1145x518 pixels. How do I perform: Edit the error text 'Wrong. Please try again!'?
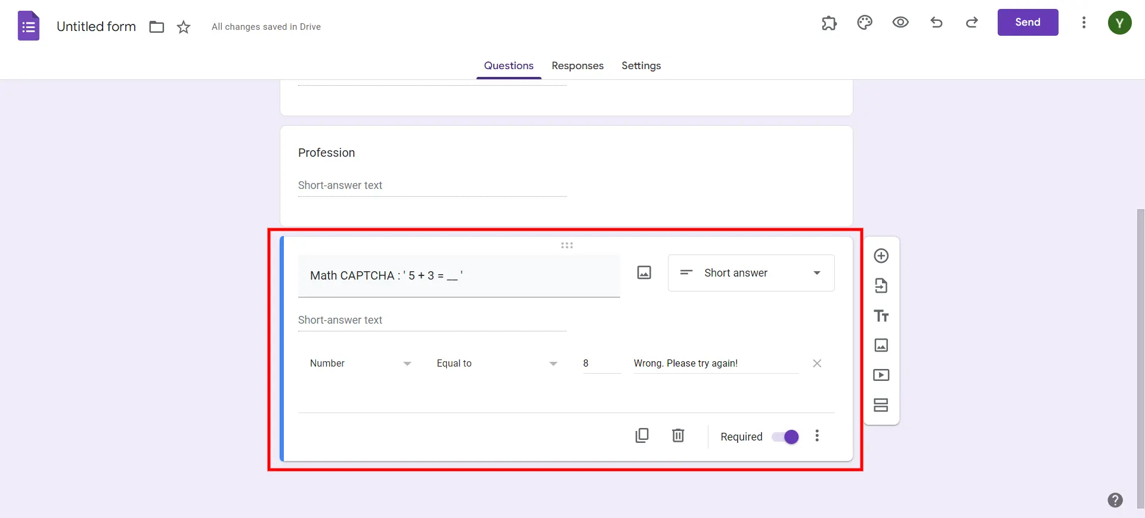716,363
